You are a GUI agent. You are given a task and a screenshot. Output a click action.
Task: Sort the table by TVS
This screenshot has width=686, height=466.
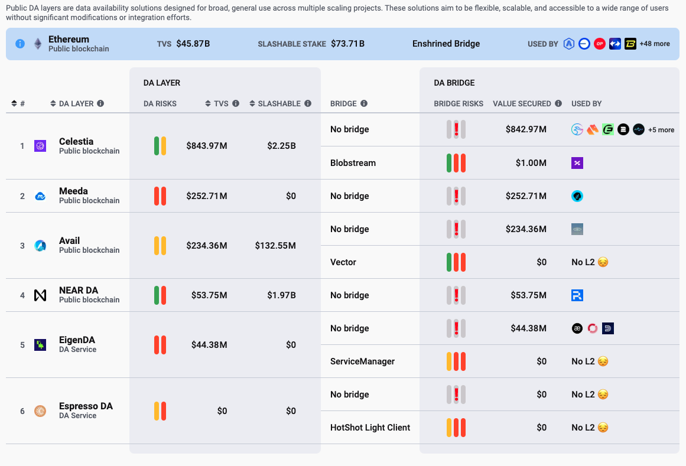217,103
